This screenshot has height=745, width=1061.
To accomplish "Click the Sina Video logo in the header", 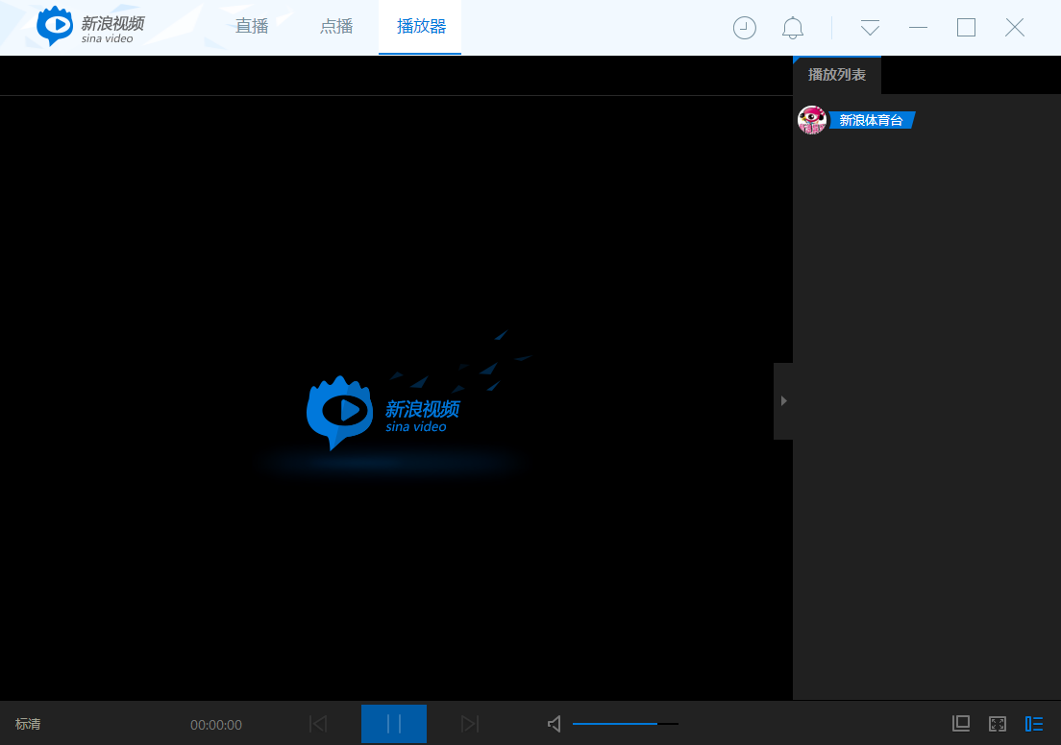I will coord(90,26).
